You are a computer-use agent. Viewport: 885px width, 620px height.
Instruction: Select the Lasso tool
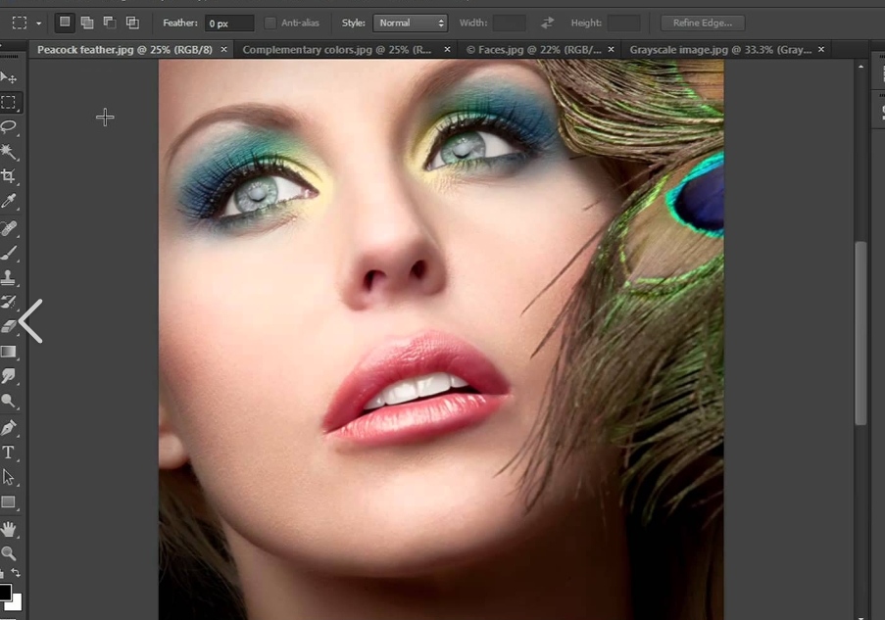10,127
